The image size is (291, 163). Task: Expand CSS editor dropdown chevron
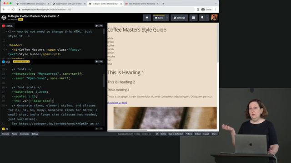coord(101,62)
